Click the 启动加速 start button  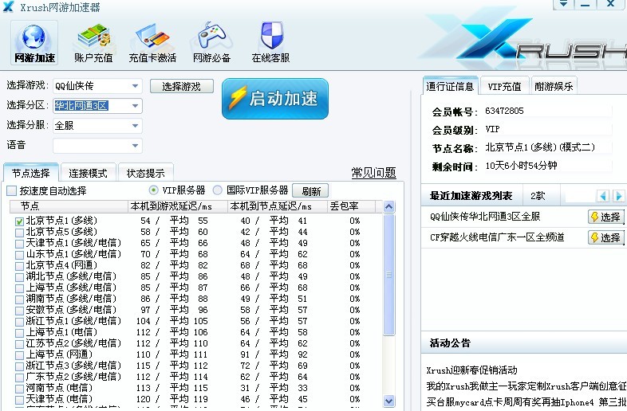tap(275, 99)
